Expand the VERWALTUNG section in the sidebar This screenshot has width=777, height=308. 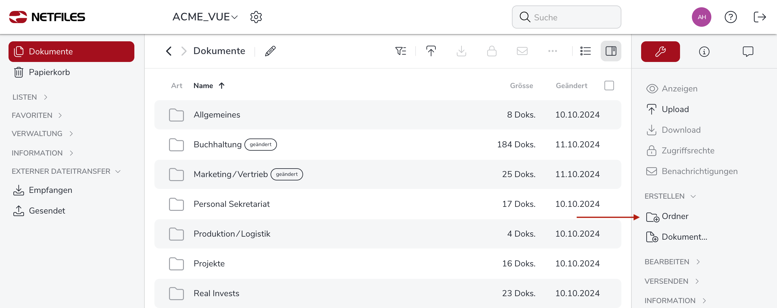(x=42, y=134)
